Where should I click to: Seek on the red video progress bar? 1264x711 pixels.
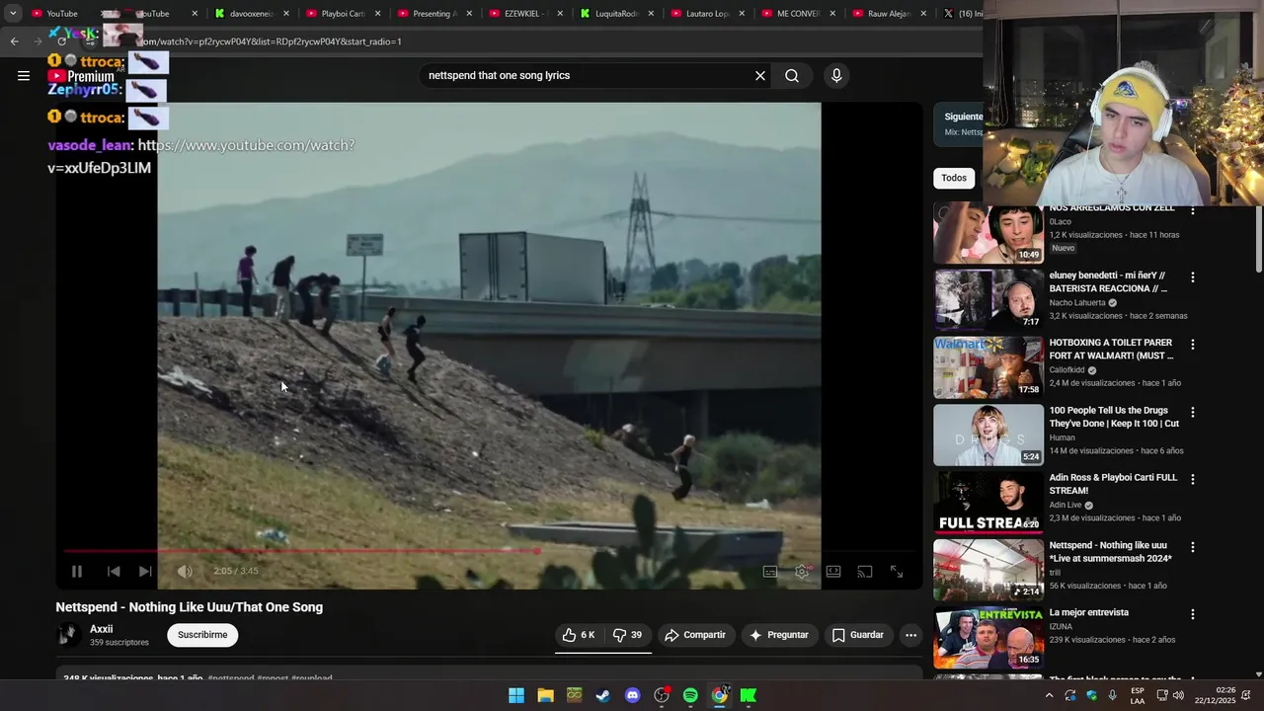(489, 551)
